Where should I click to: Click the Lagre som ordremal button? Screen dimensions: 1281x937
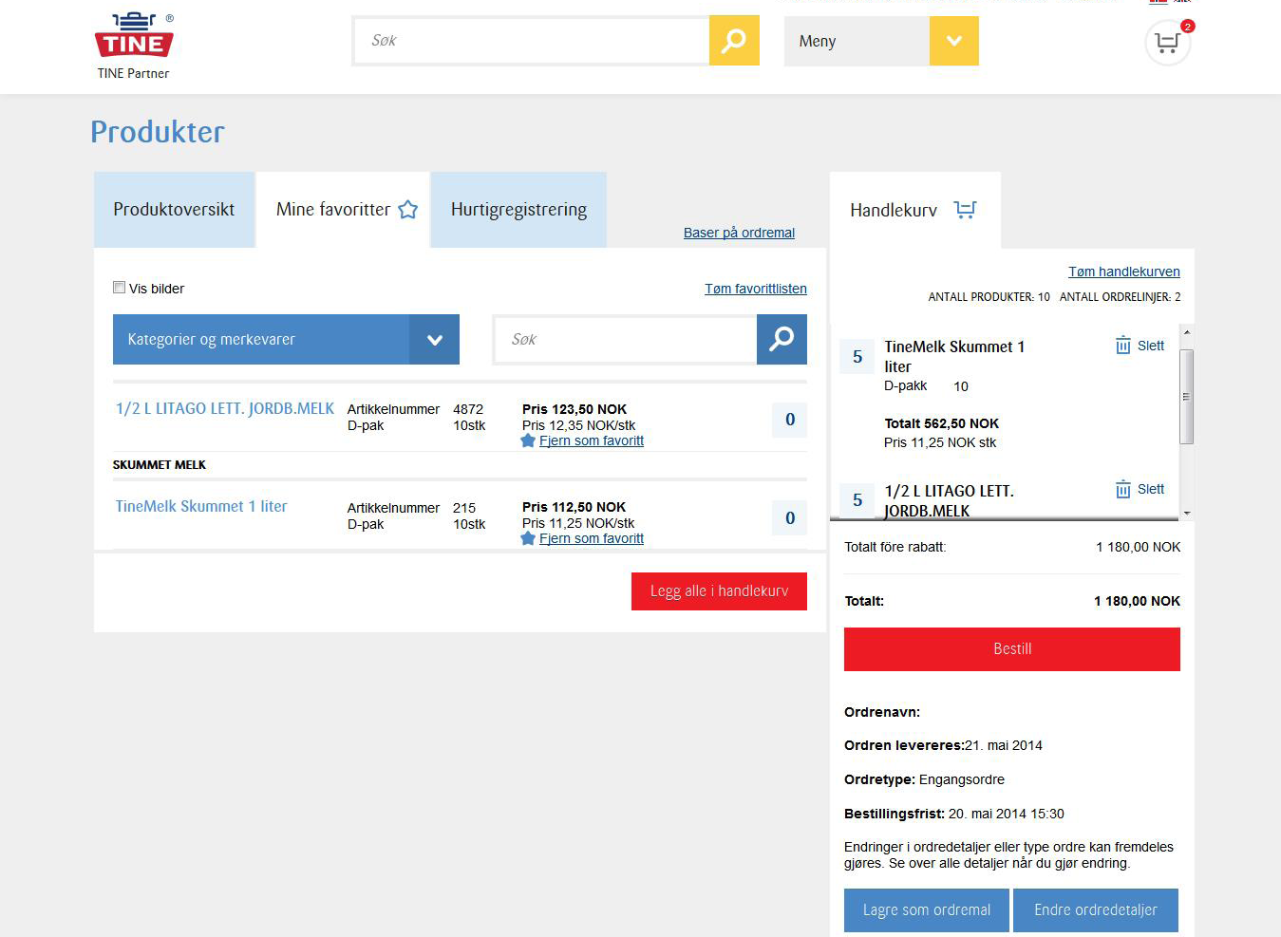click(x=927, y=910)
